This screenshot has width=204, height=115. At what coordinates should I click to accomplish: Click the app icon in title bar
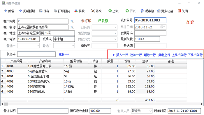(x=3, y=3)
